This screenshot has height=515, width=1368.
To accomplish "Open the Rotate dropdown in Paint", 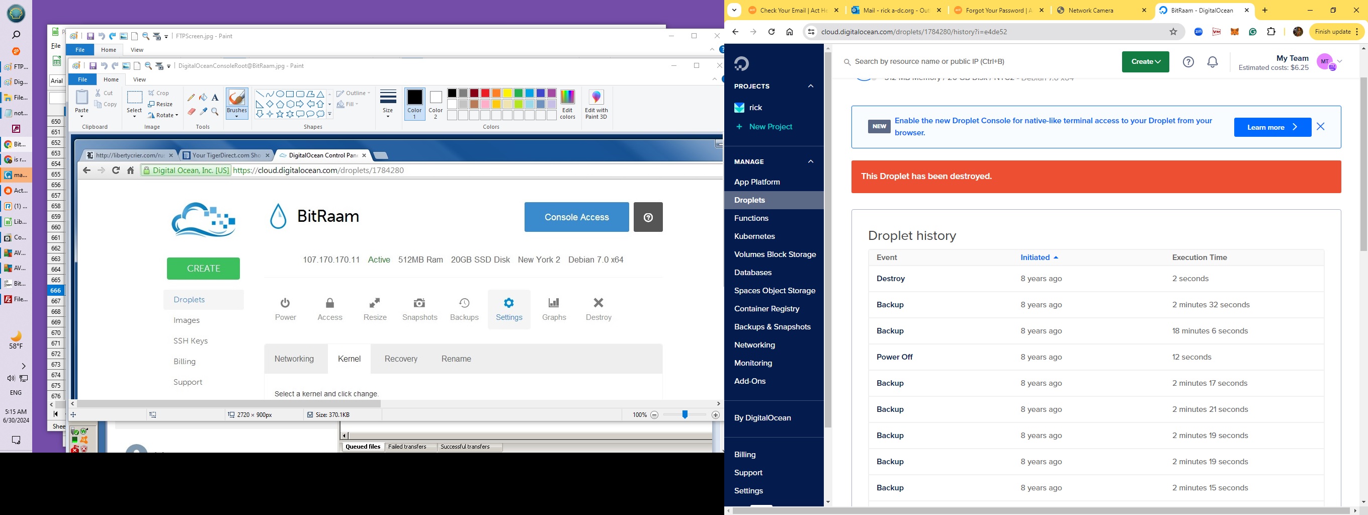I will click(163, 115).
